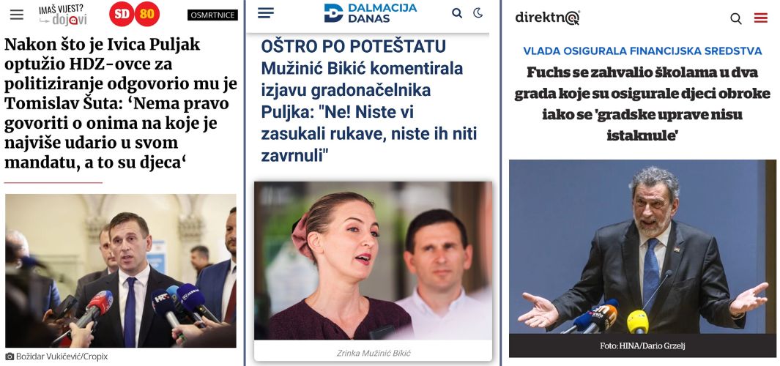Click the red SD logo circle
This screenshot has width=780, height=366.
tap(122, 15)
